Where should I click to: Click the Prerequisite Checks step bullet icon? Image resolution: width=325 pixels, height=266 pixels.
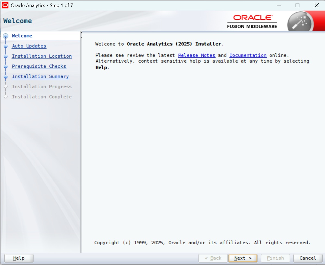coord(6,66)
